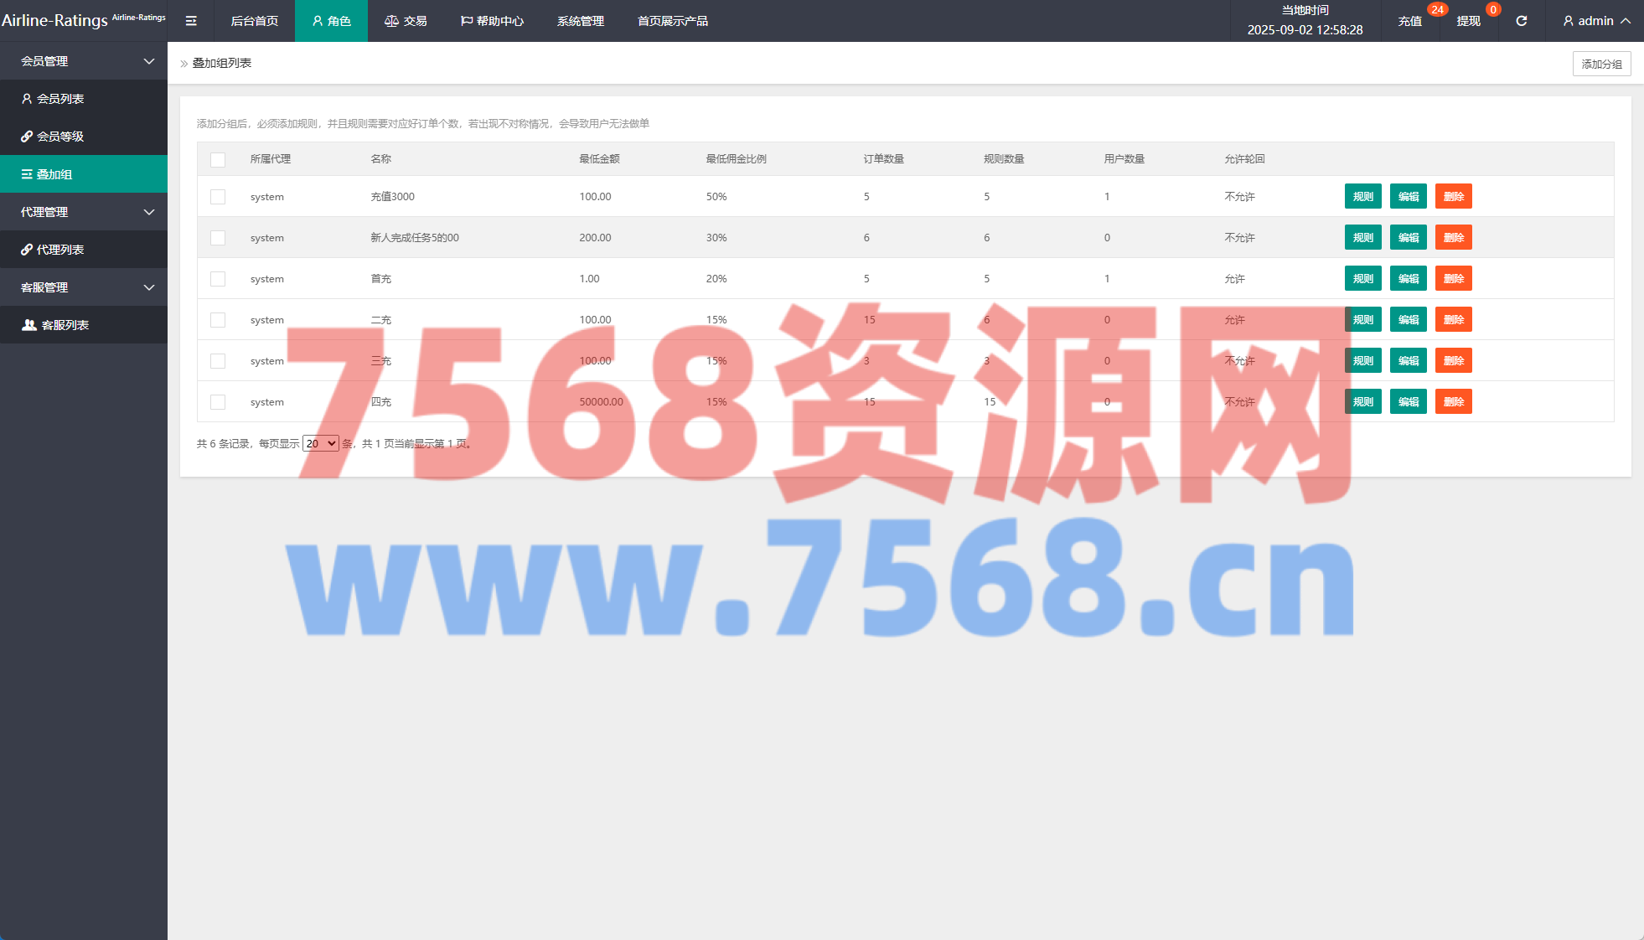Open the per-page count dropdown
The image size is (1644, 940).
click(321, 443)
